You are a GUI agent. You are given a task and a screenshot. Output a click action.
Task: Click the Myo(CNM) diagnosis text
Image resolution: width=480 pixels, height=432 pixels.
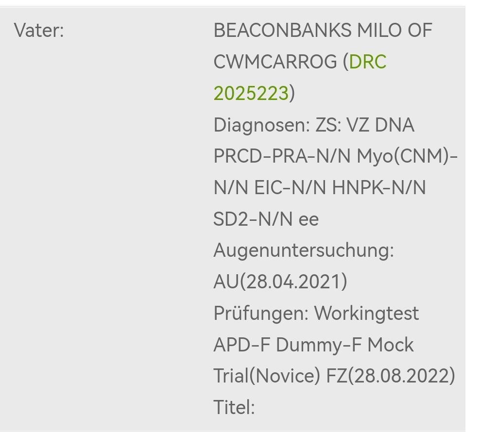point(403,156)
